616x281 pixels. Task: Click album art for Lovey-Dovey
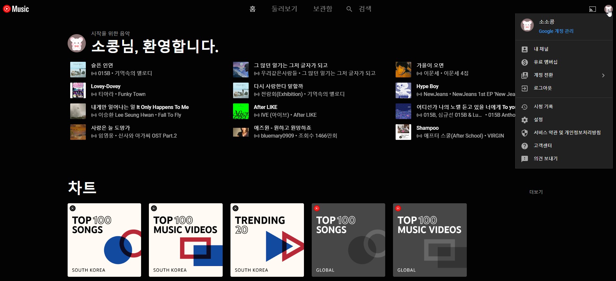pyautogui.click(x=78, y=90)
